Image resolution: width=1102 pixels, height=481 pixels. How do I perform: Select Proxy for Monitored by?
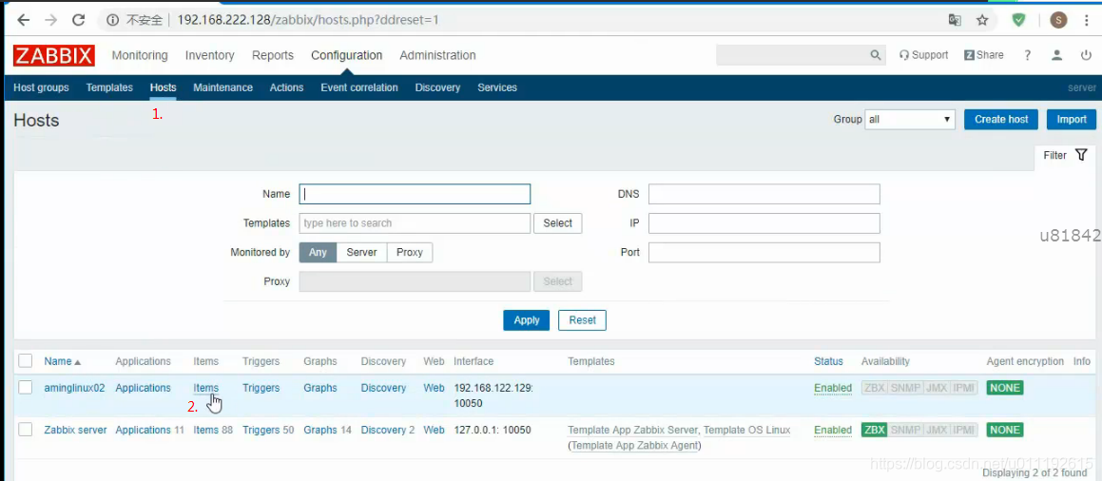coord(410,252)
